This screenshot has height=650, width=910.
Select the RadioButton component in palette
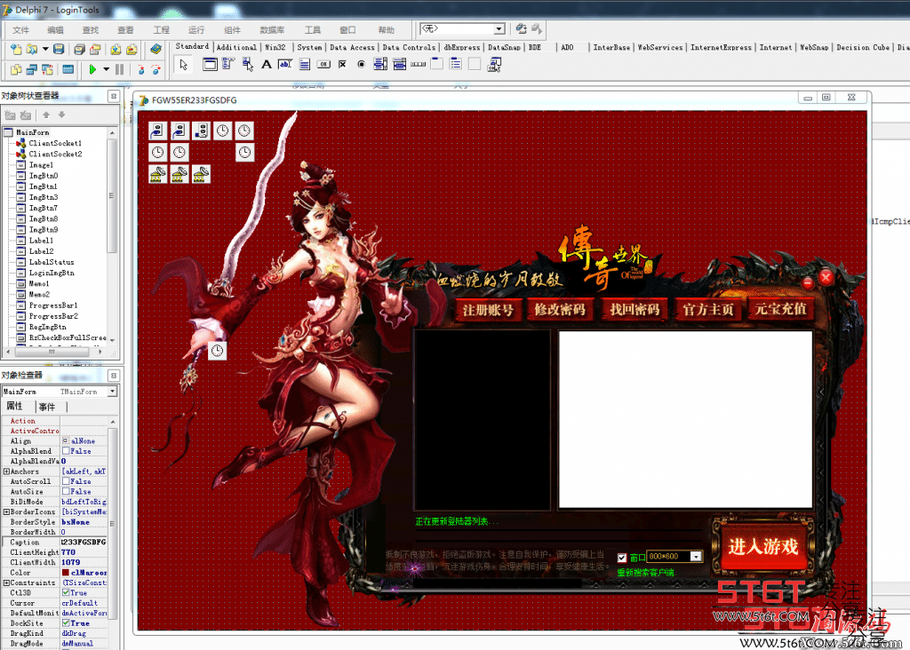361,64
